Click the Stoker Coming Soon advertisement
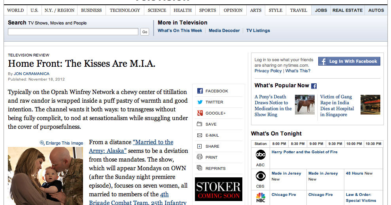This screenshot has height=205, width=391. click(x=219, y=189)
